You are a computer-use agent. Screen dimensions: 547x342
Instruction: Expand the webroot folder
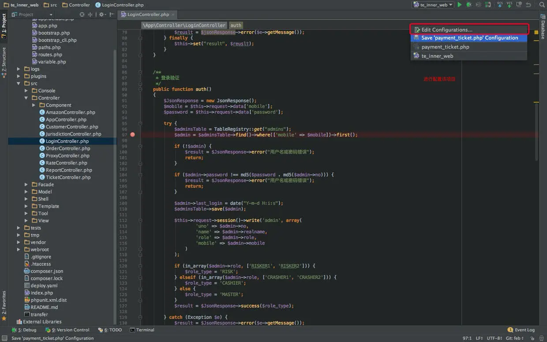(19, 250)
